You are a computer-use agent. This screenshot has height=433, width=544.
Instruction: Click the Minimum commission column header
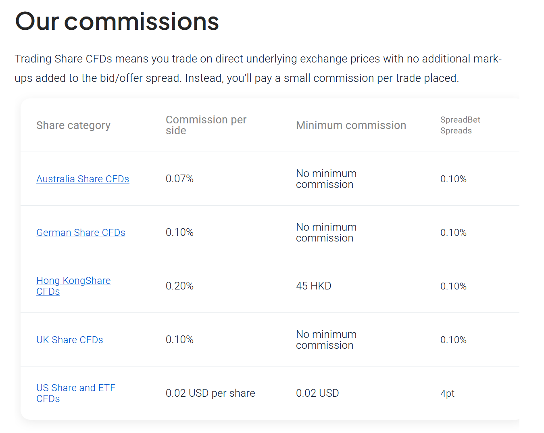(351, 125)
